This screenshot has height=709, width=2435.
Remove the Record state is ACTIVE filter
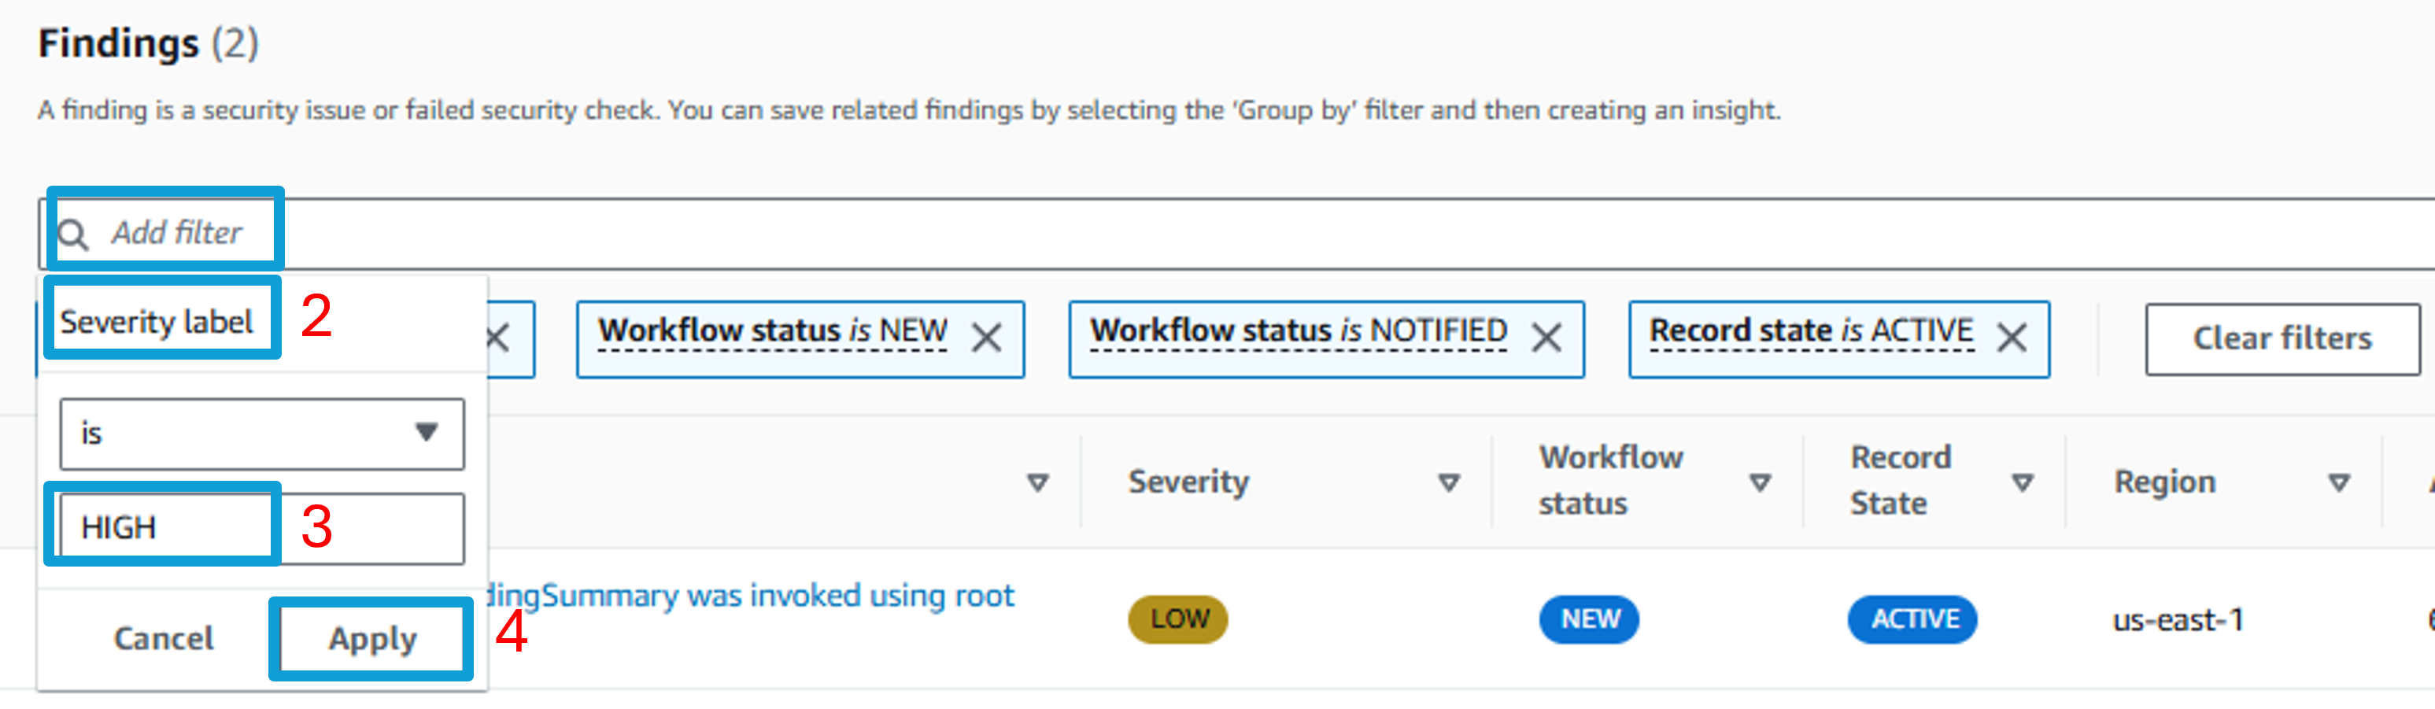point(2012,338)
